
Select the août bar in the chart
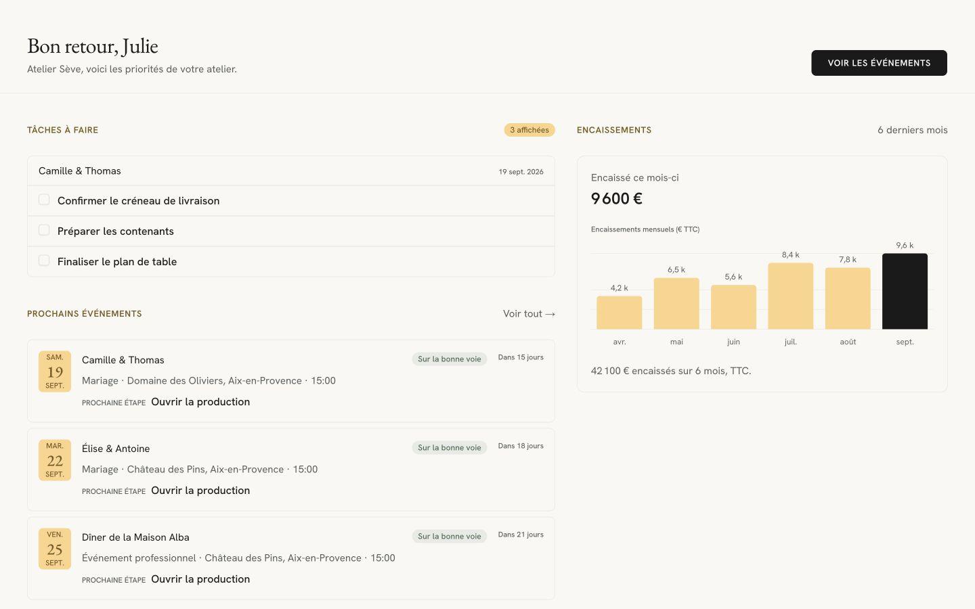[848, 298]
